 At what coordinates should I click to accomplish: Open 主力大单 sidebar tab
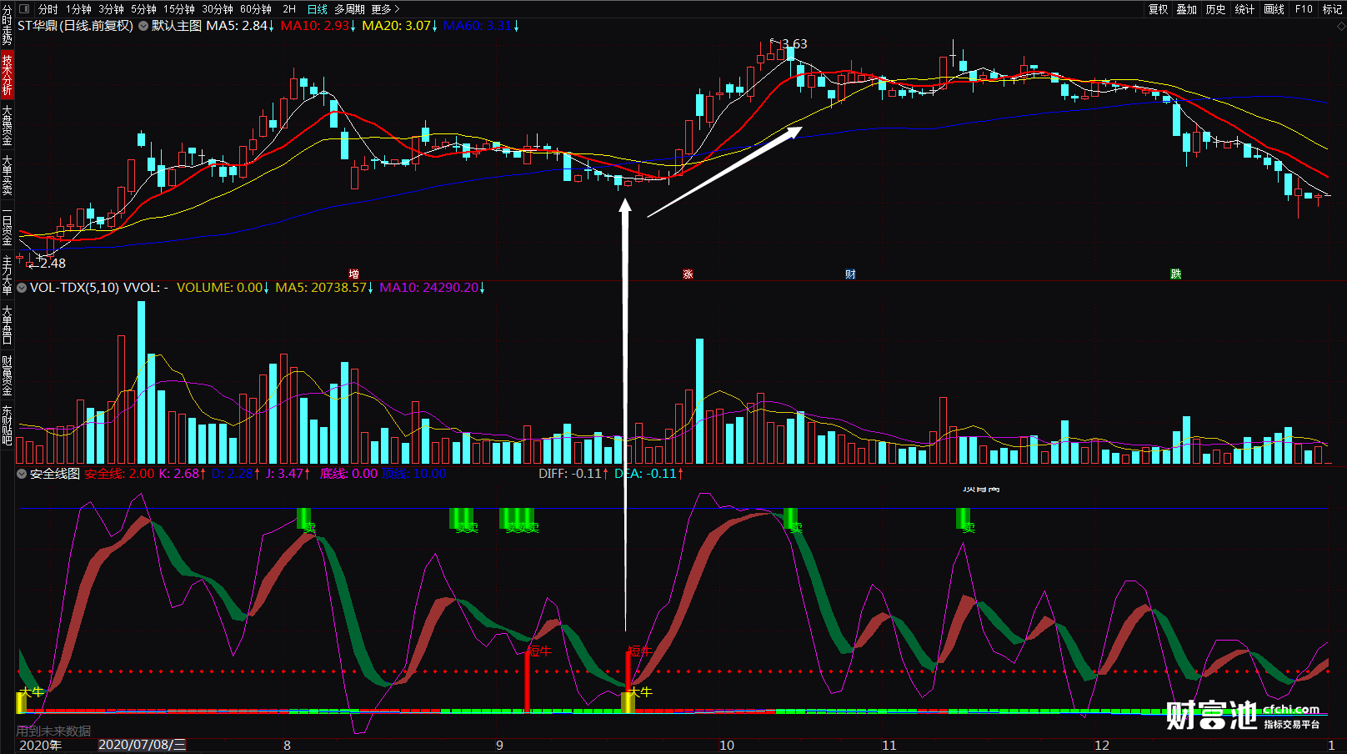click(x=7, y=275)
